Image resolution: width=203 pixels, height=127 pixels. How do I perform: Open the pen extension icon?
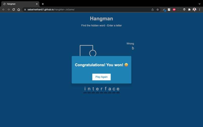click(164, 10)
